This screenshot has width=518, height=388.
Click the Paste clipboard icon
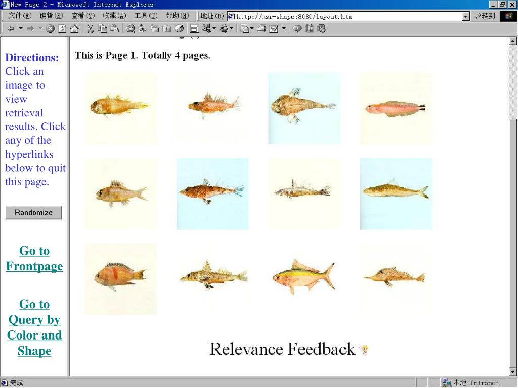(114, 29)
